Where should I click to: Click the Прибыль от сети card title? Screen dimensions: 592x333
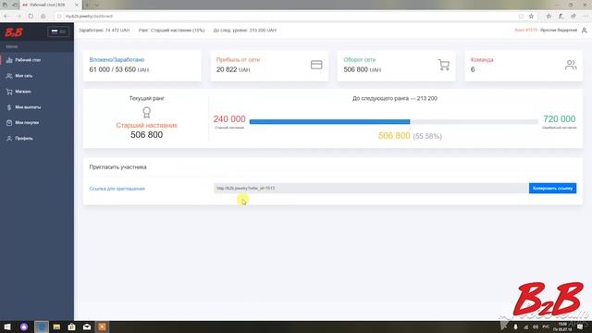pyautogui.click(x=238, y=59)
